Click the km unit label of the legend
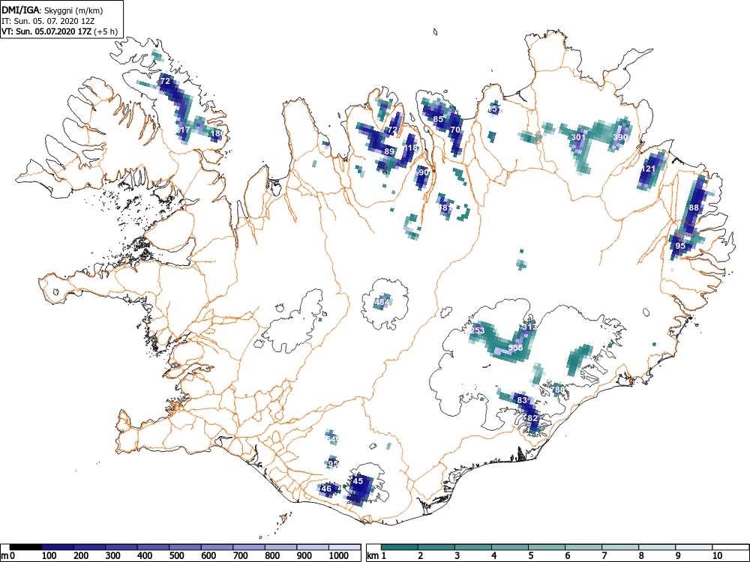Image resolution: width=750 pixels, height=562 pixels. click(x=373, y=556)
